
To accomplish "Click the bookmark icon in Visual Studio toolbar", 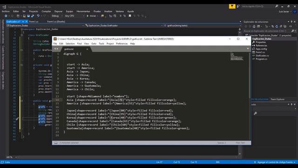I will [x=130, y=16].
